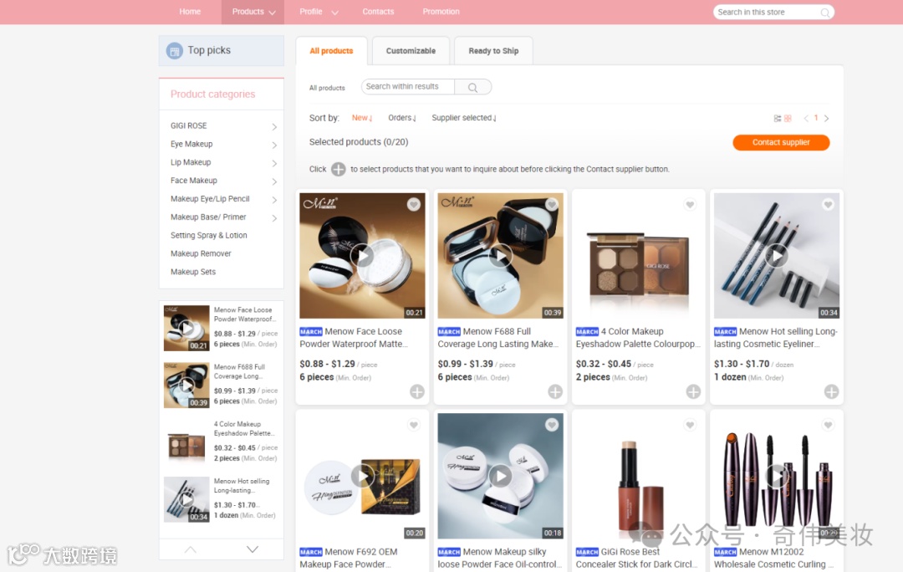This screenshot has width=903, height=572.
Task: Favorite GiGi Rose Concealer Stick with heart
Action: [690, 425]
